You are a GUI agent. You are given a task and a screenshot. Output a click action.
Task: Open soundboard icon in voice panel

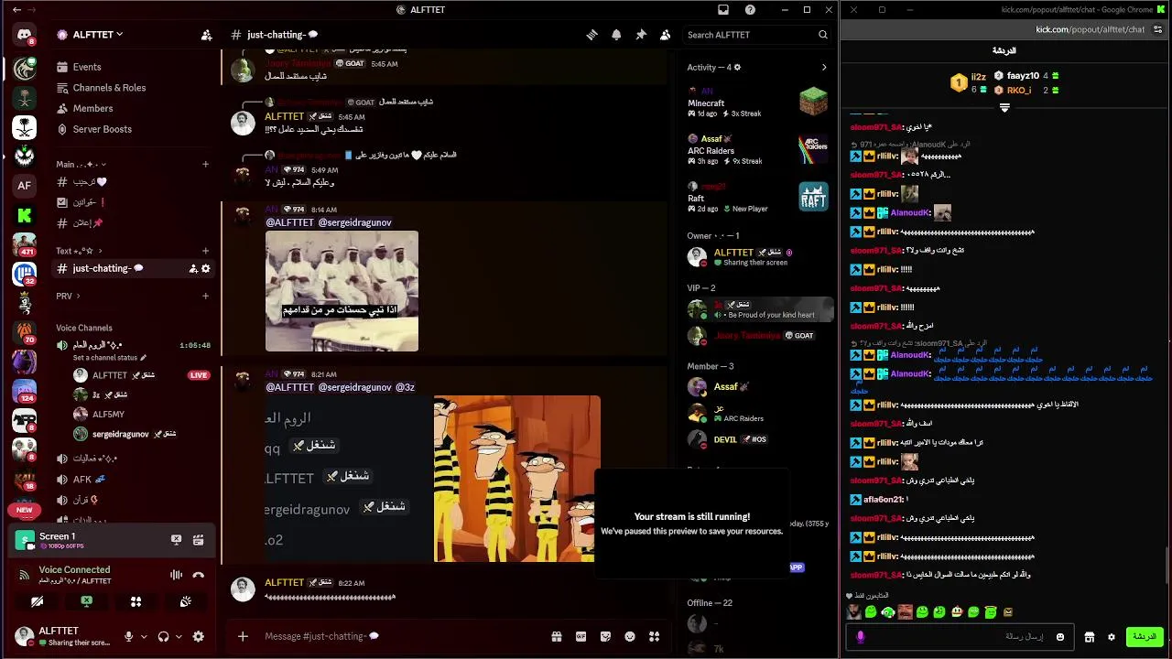[x=185, y=601]
